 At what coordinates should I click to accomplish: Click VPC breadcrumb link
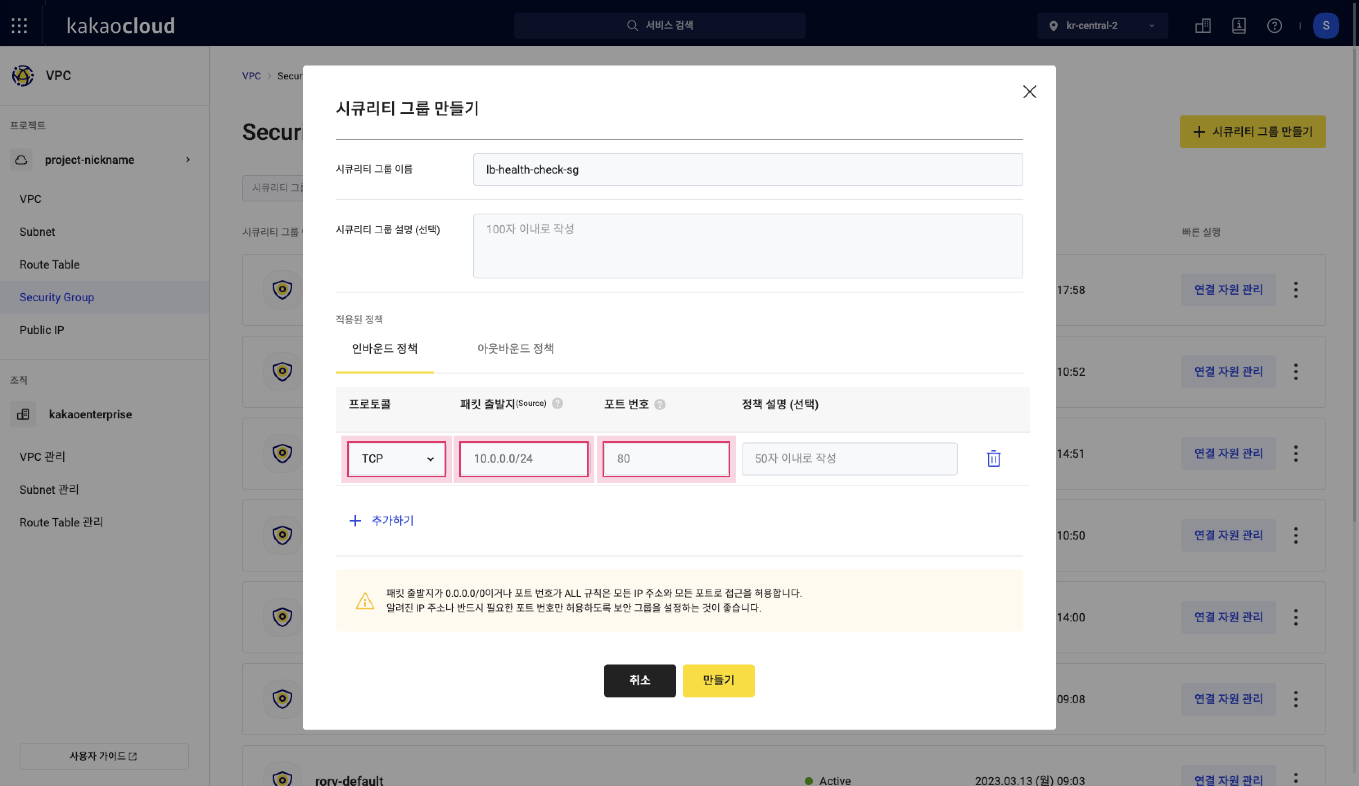251,76
